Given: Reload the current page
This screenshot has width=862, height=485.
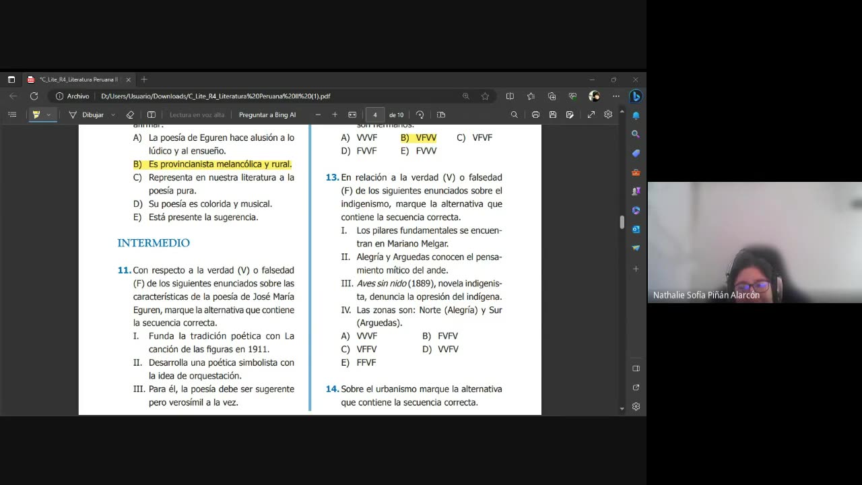Looking at the screenshot, I should coord(34,96).
